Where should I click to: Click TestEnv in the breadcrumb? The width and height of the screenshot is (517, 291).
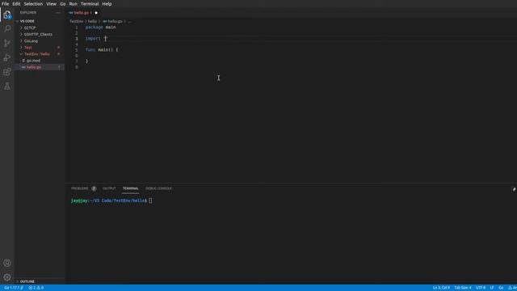pyautogui.click(x=77, y=21)
